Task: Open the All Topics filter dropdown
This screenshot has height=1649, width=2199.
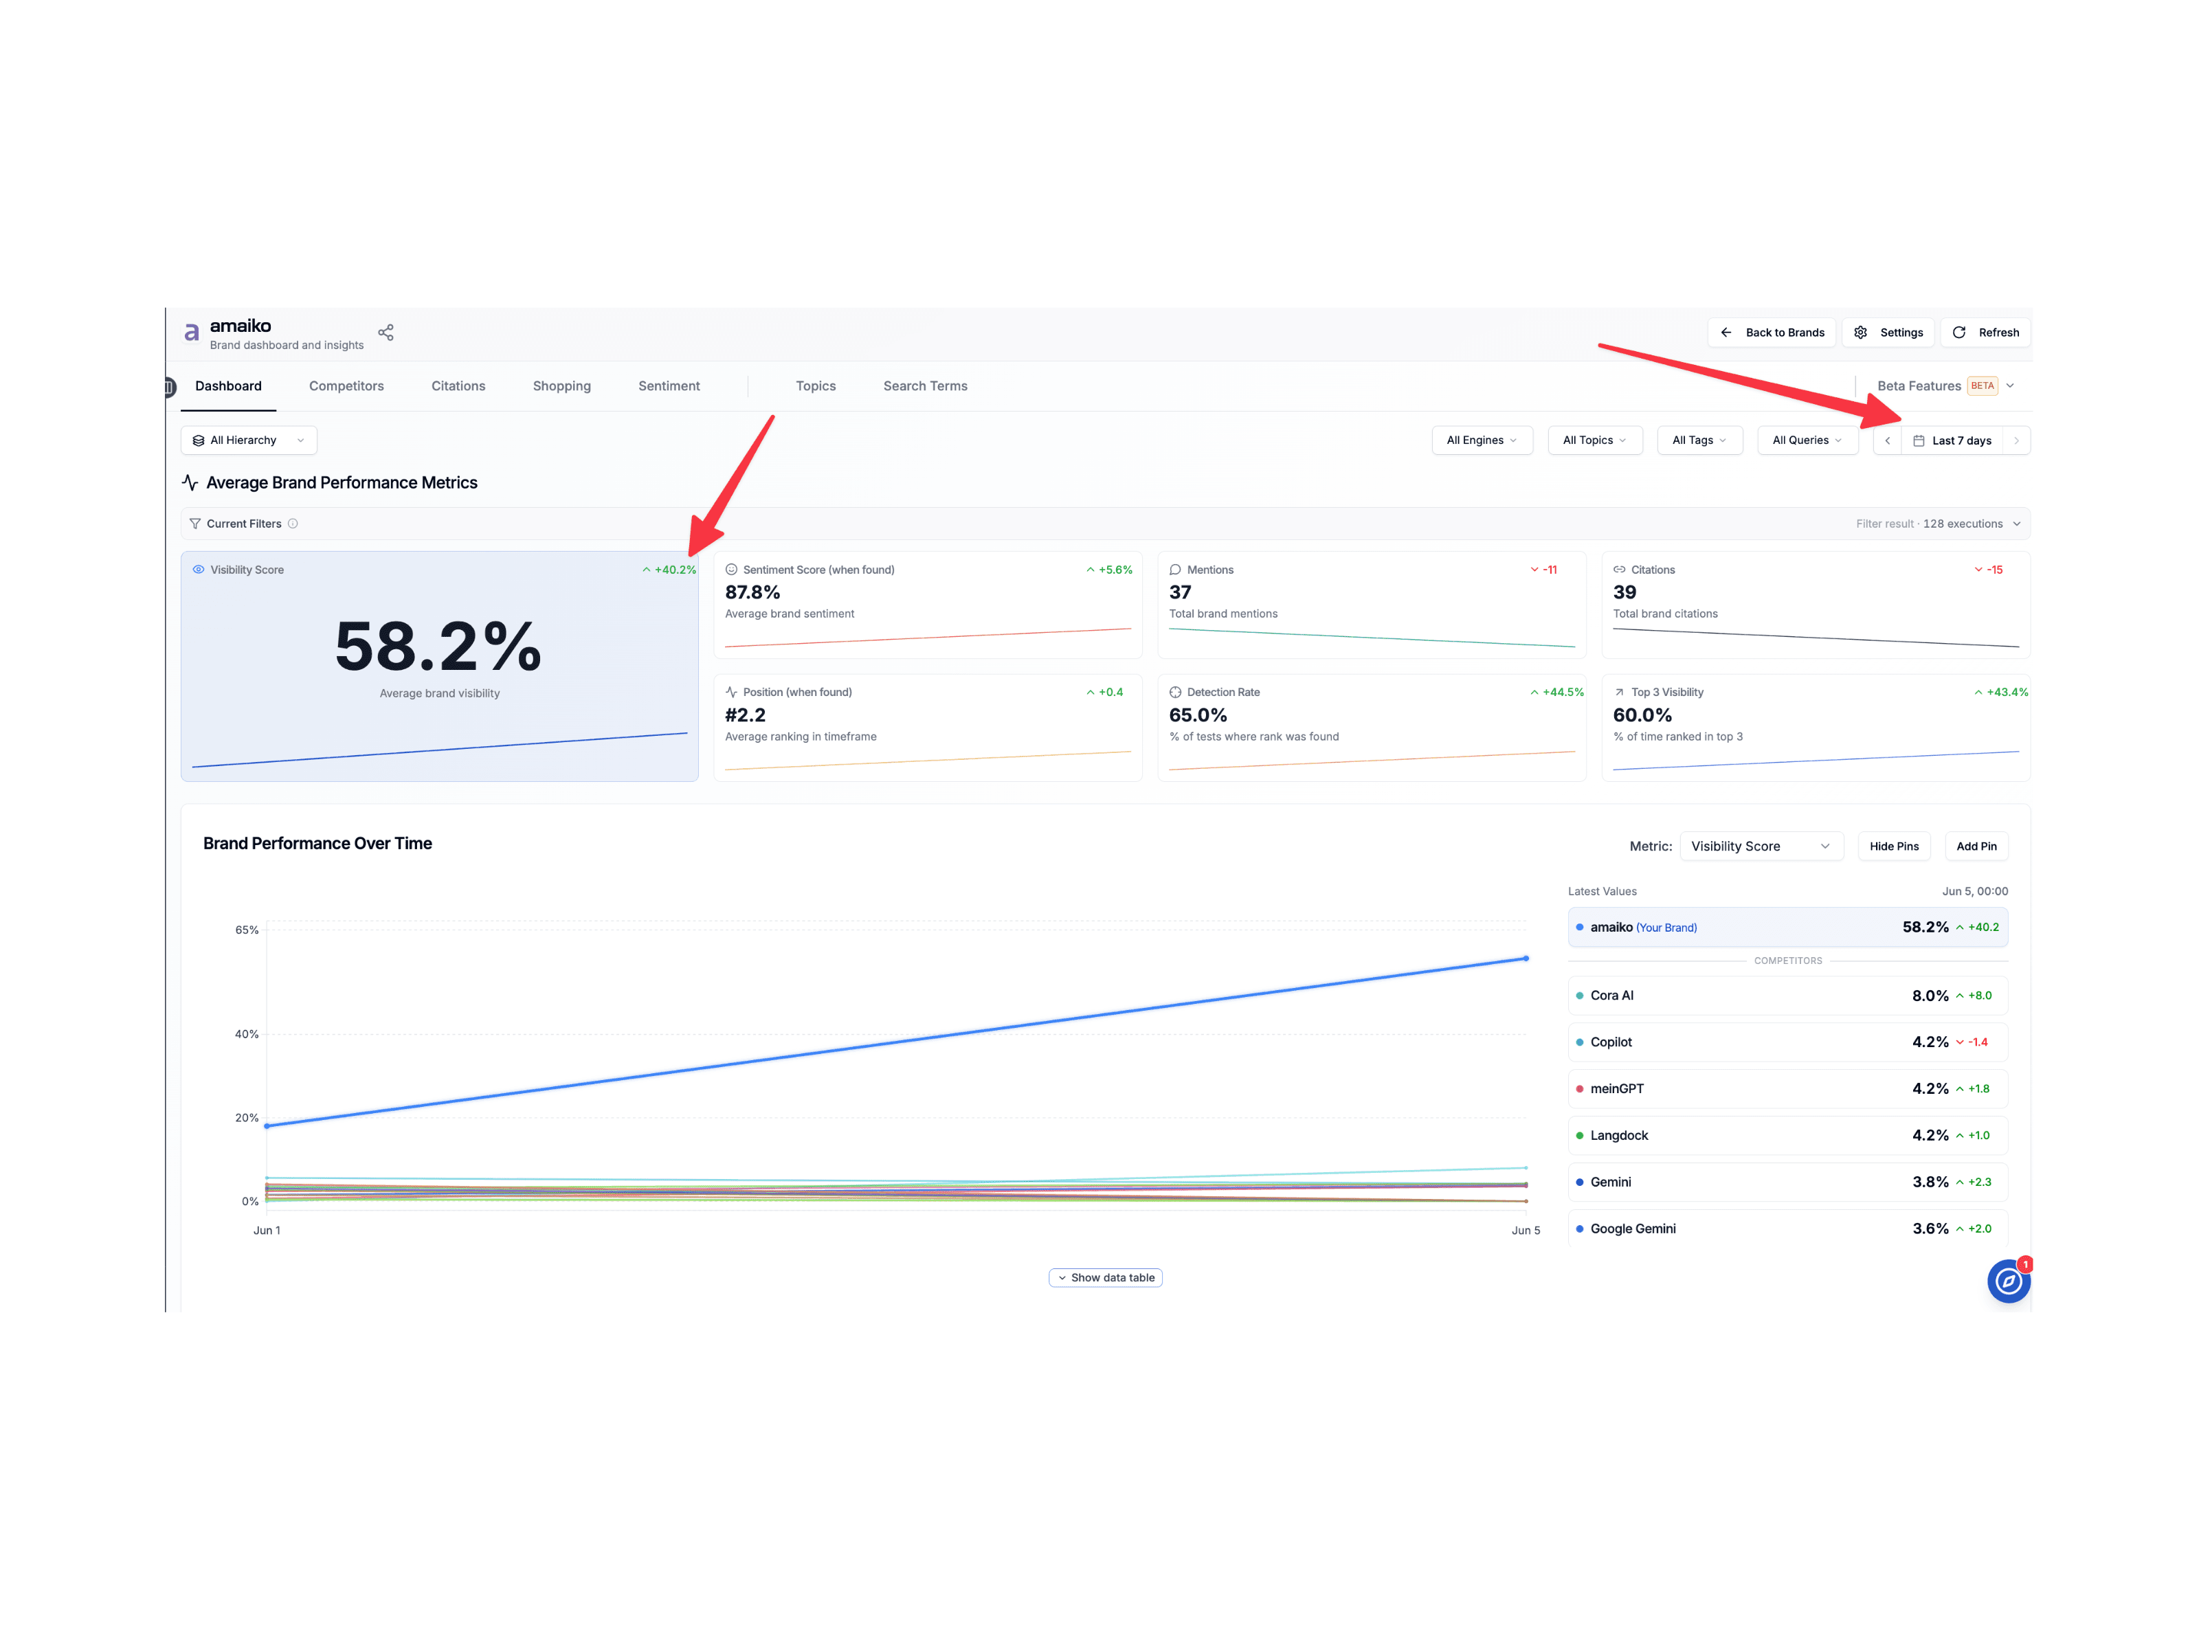Action: coord(1594,440)
